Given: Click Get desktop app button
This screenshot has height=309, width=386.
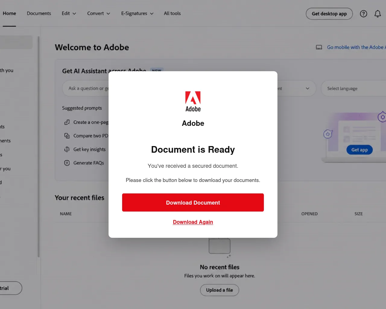Looking at the screenshot, I should click(x=329, y=14).
